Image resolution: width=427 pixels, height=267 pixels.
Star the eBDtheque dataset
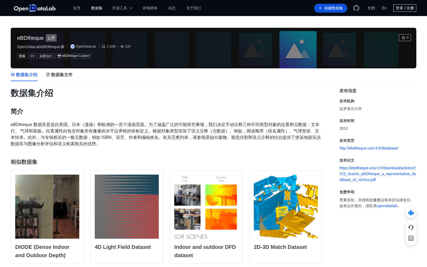tap(405, 38)
